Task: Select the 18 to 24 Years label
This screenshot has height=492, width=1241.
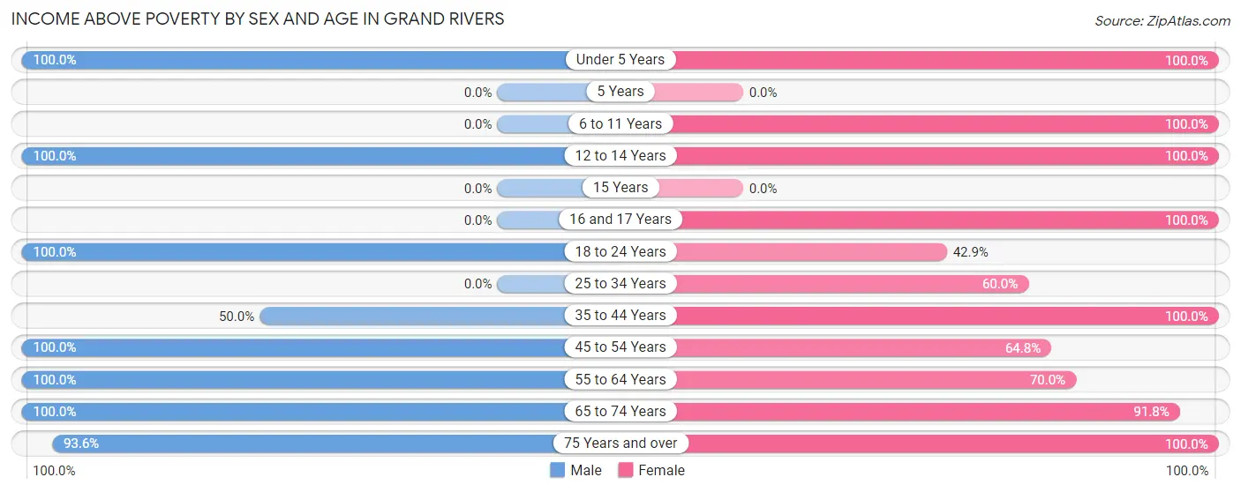Action: (620, 252)
